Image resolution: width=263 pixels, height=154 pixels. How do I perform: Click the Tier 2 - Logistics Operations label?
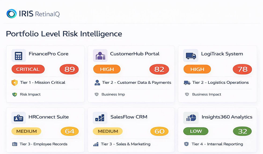tap(220, 83)
